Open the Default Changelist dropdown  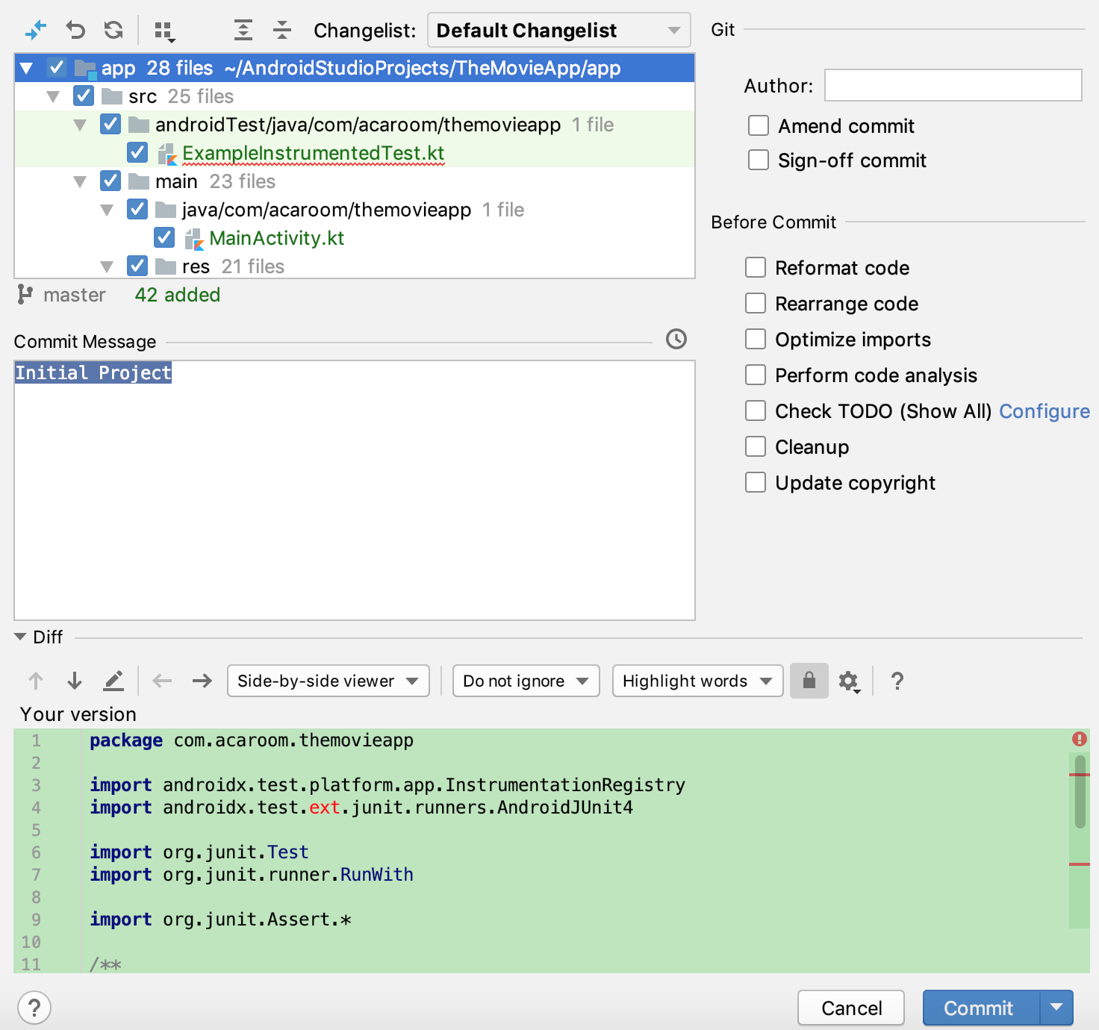[x=558, y=31]
